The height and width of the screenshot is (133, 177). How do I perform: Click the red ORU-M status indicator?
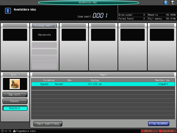149,131
